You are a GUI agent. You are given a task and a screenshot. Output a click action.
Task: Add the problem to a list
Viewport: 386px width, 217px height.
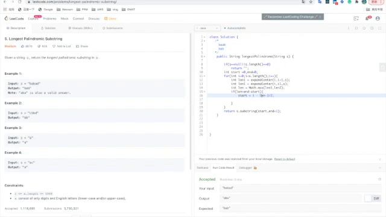(x=62, y=46)
